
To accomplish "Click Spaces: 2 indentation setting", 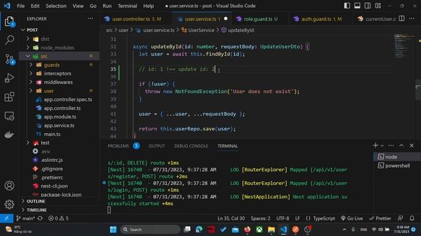I will tap(260, 218).
